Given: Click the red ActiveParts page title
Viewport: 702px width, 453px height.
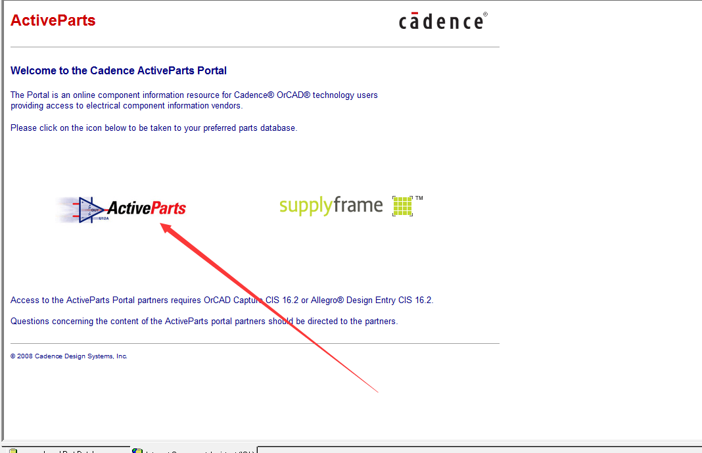Looking at the screenshot, I should coord(53,20).
